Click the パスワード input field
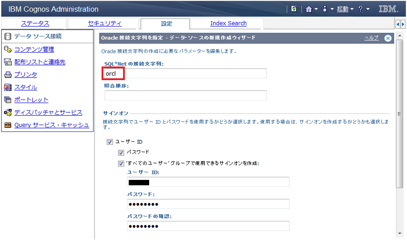The image size is (407, 240). click(208, 204)
